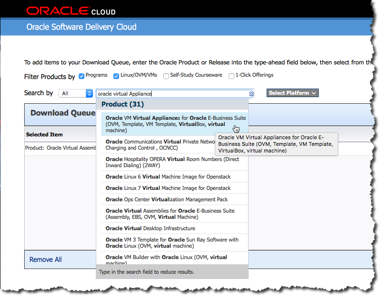The width and height of the screenshot is (380, 296).
Task: Click the Selected Item column header
Action: 44,135
